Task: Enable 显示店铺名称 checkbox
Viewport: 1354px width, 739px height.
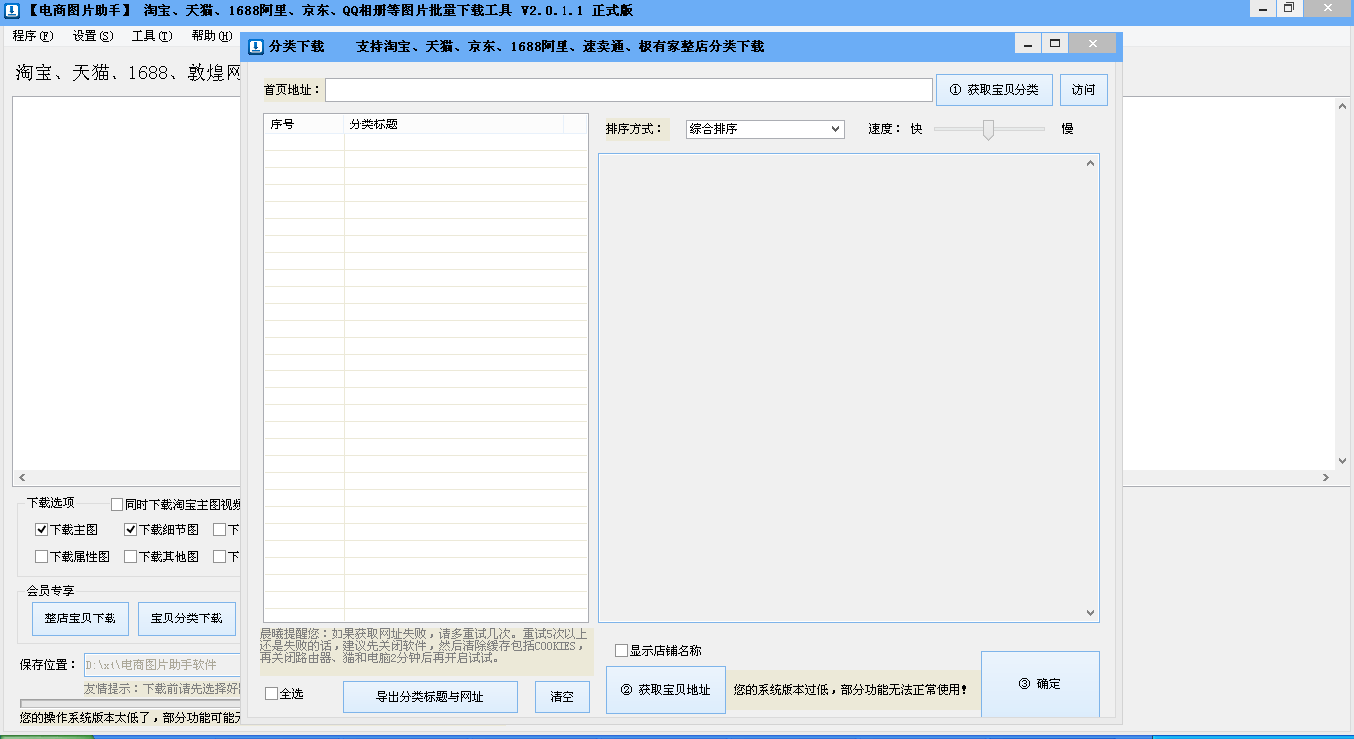Action: click(622, 651)
